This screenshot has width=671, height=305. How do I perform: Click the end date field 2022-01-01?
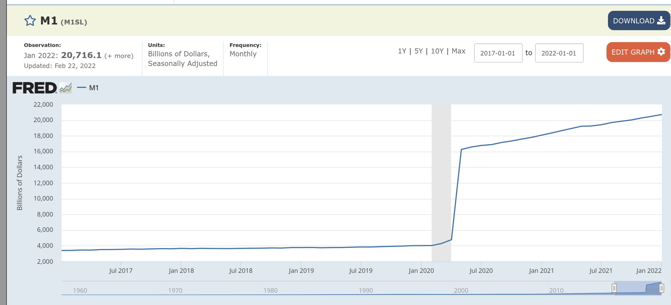[559, 53]
